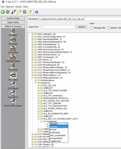Open the Help menu
The width and height of the screenshot is (121, 149).
pyautogui.click(x=25, y=7)
